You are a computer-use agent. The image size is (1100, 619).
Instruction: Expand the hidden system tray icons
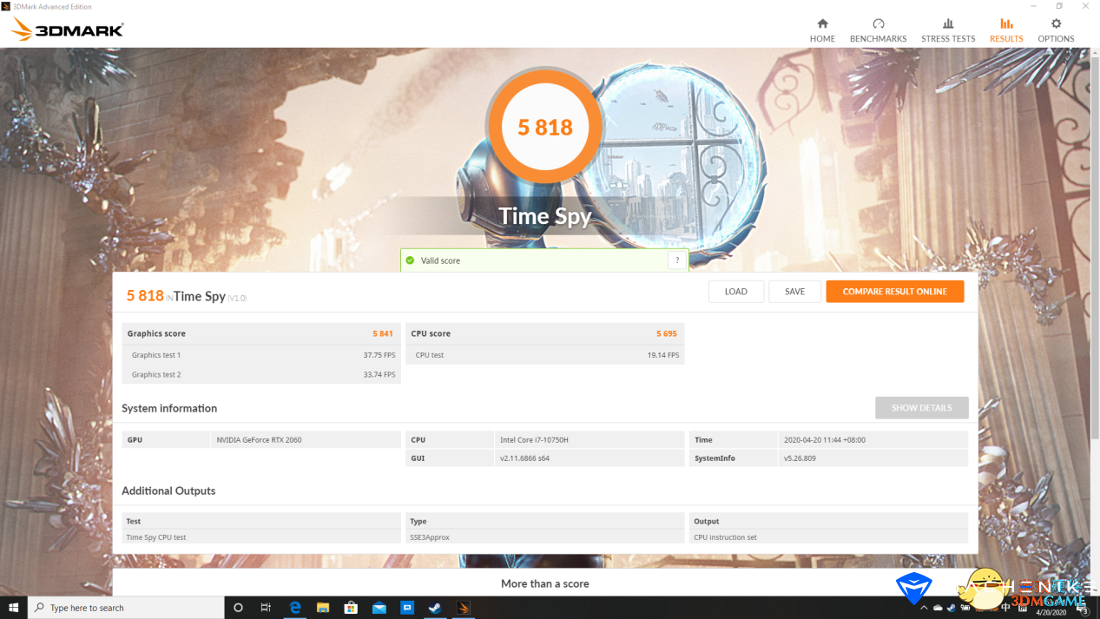pos(924,608)
